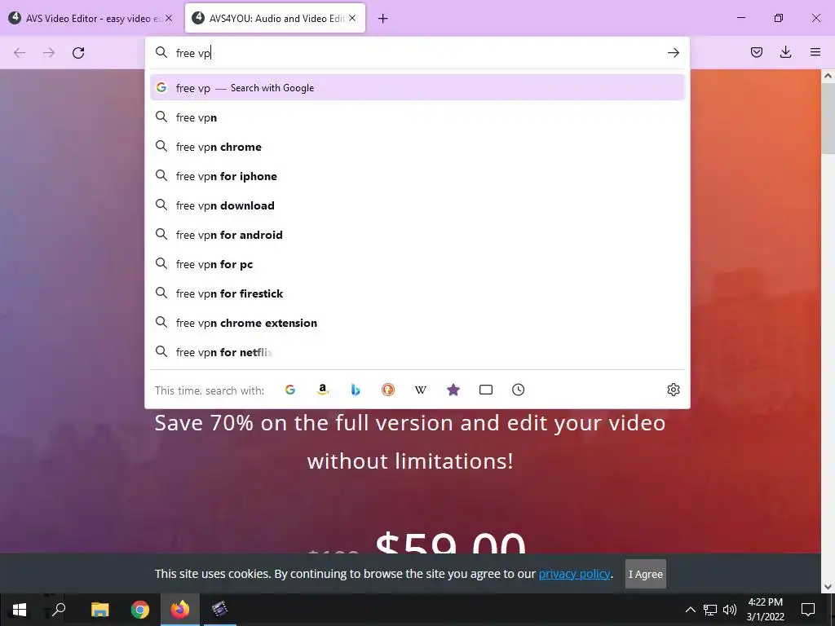This screenshot has height=626, width=835.
Task: Search this time with Bing icon
Action: coord(356,390)
